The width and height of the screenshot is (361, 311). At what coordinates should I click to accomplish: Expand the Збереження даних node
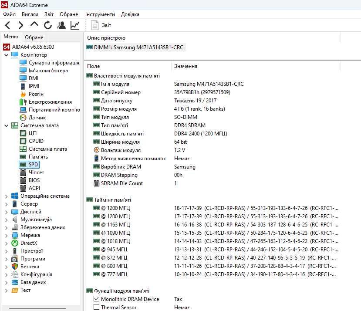[6, 227]
